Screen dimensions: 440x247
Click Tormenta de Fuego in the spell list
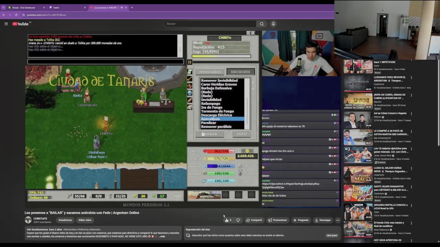(217, 111)
